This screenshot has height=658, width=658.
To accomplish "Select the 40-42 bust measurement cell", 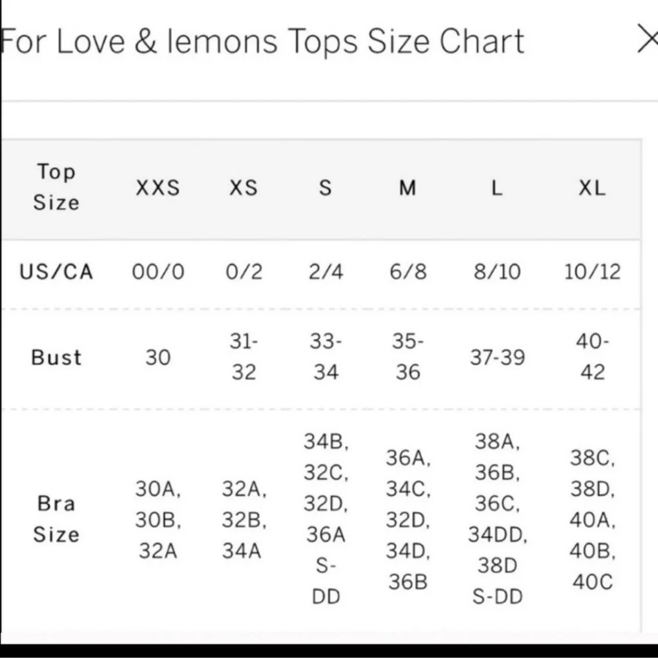I will [593, 357].
